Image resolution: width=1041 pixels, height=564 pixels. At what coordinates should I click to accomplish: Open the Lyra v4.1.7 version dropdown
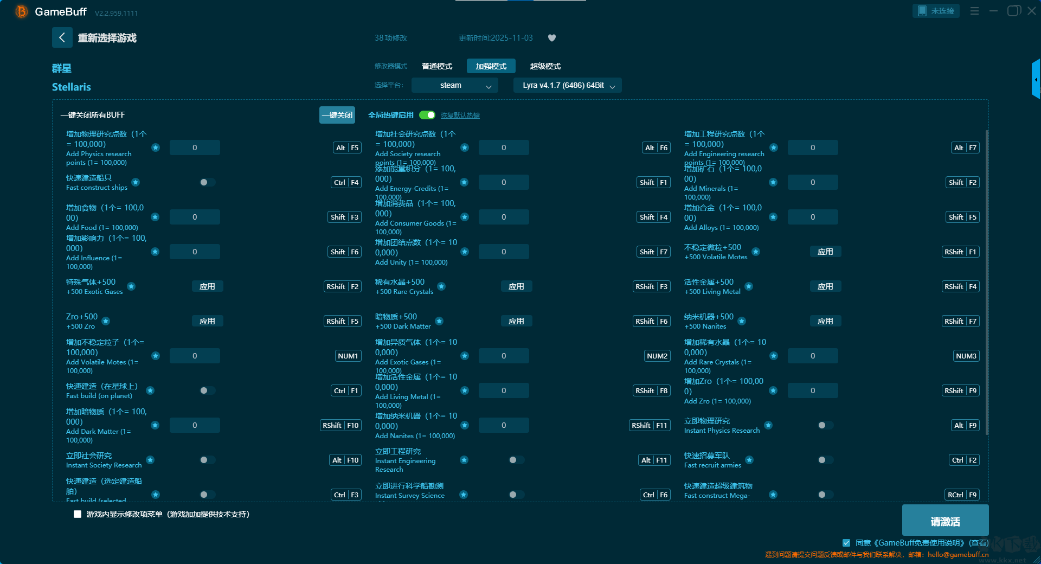[x=567, y=85]
